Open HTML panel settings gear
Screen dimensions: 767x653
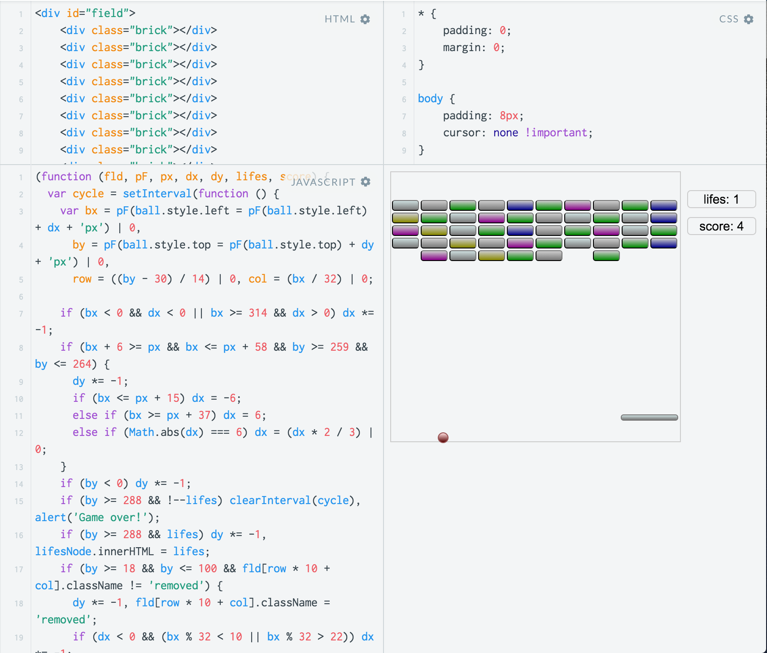pyautogui.click(x=365, y=19)
